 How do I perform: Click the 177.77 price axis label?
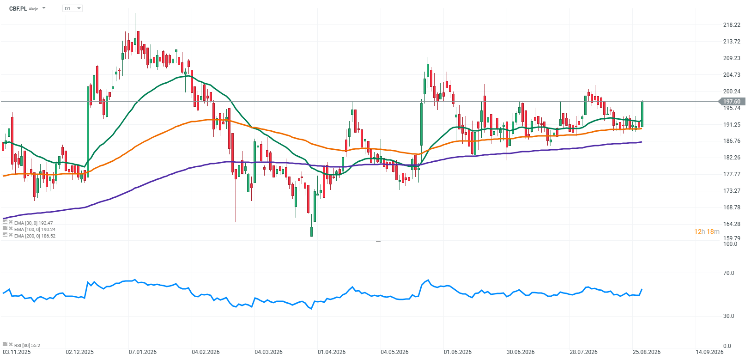[732, 174]
